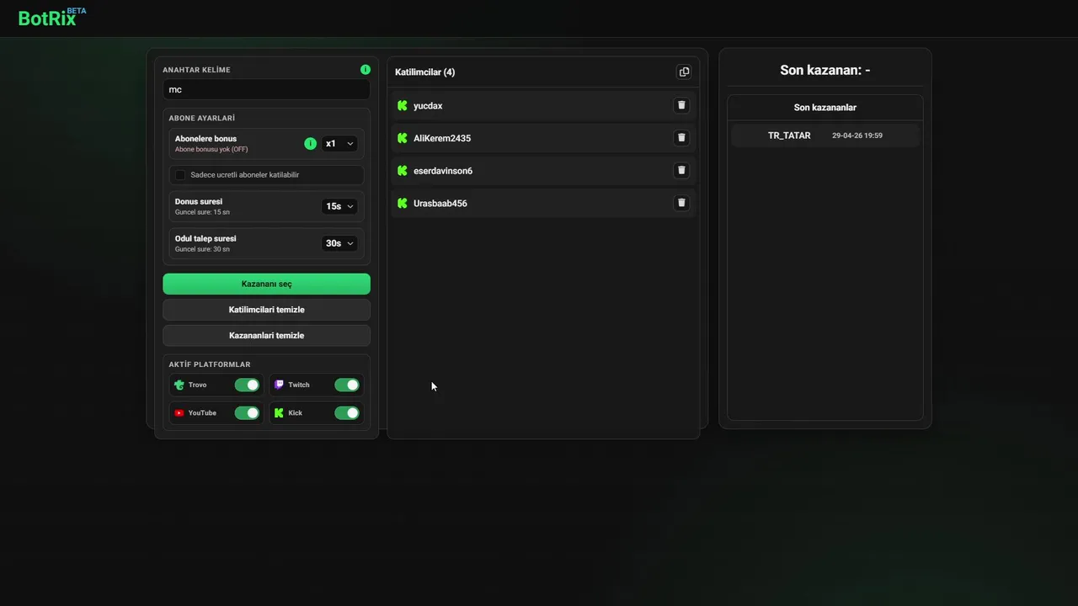Check Sadece ucretli aboneler katilabilir
This screenshot has width=1078, height=606.
click(x=180, y=175)
